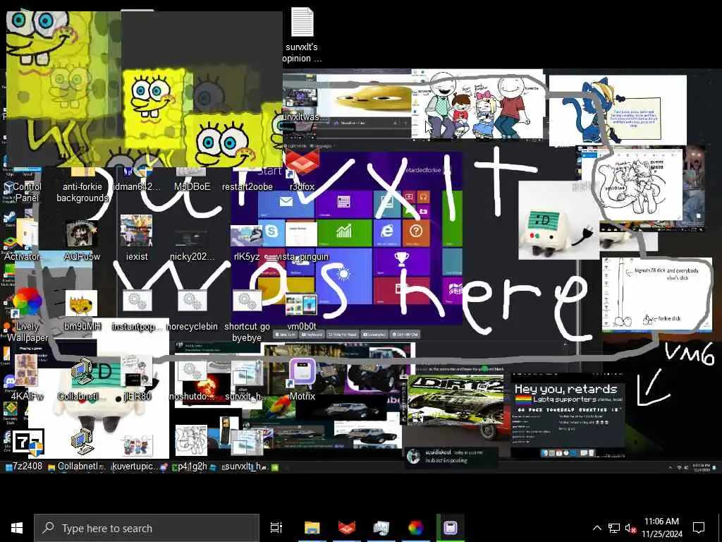
Task: Select the M5DBoE desktop icon
Action: (x=192, y=179)
